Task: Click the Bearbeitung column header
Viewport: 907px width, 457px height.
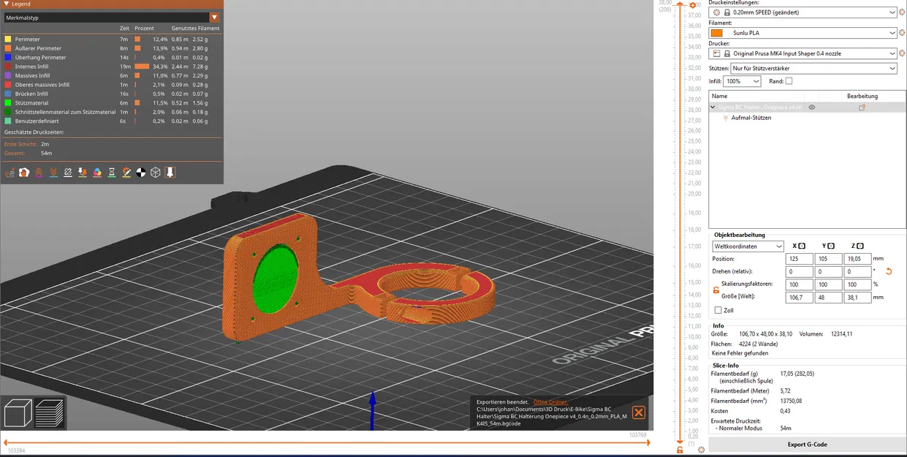Action: [862, 96]
